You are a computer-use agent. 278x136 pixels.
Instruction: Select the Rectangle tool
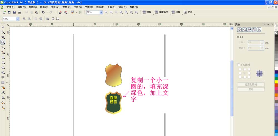[3, 58]
